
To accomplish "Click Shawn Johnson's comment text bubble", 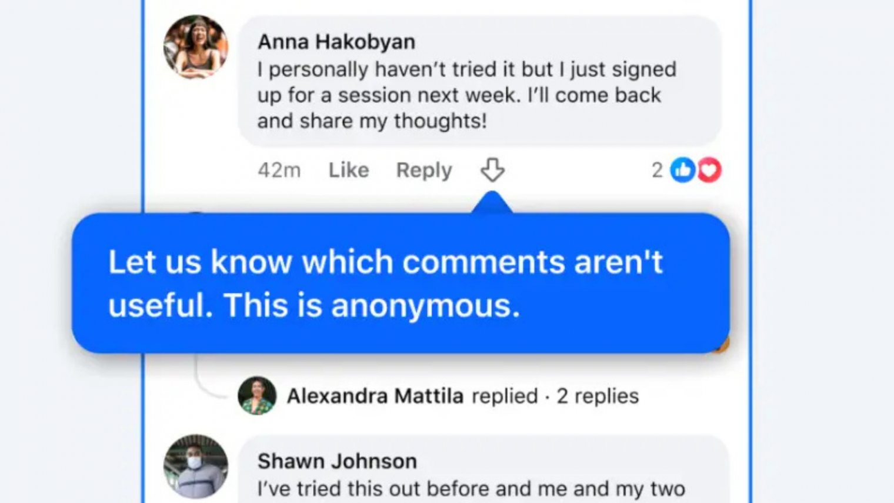I will pos(483,469).
